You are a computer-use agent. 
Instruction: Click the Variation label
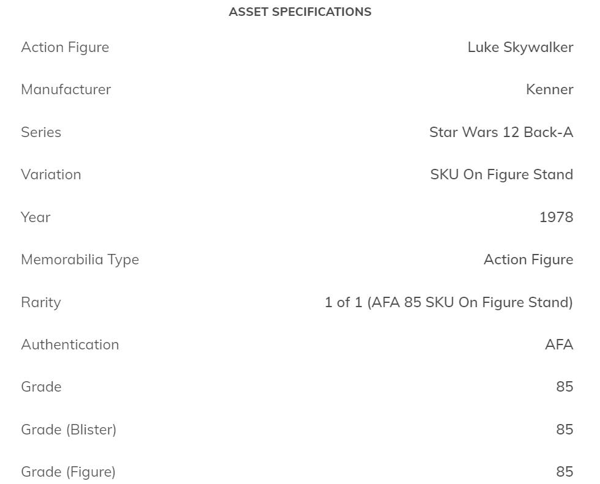(51, 174)
